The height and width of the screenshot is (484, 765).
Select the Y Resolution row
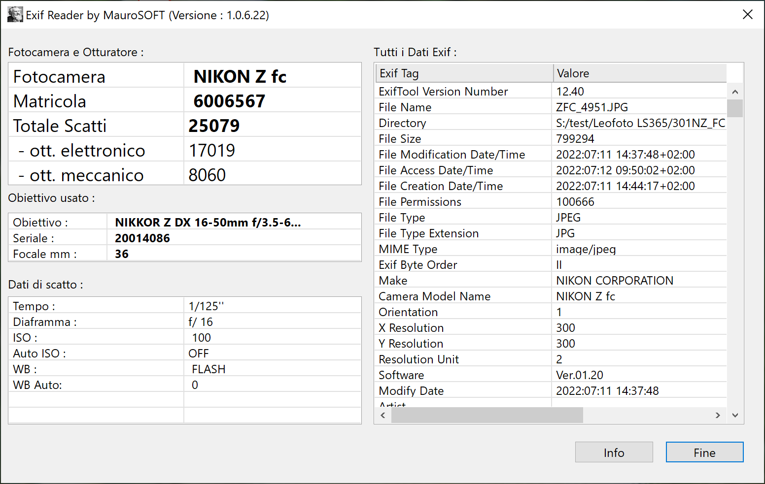pyautogui.click(x=551, y=344)
